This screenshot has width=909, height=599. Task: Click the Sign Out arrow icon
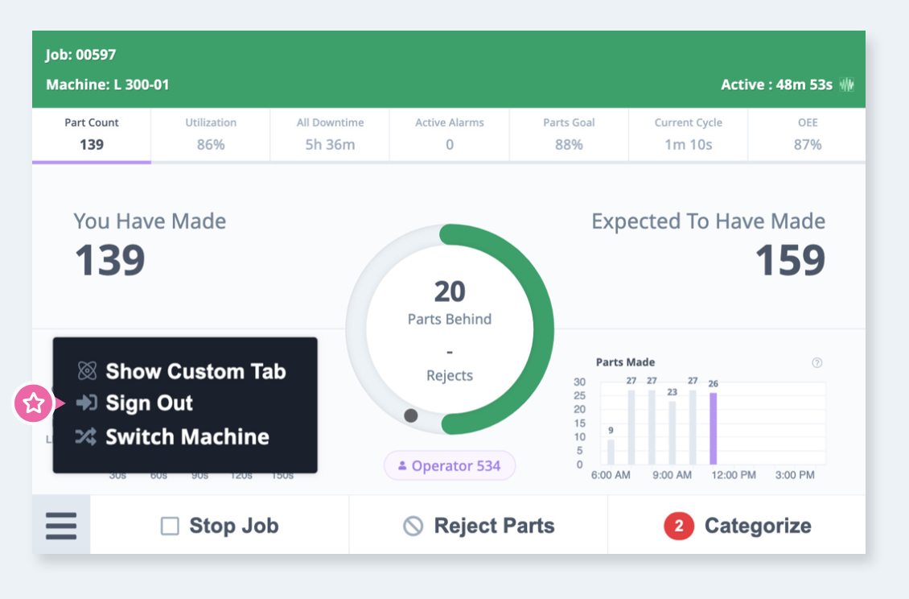pos(87,403)
